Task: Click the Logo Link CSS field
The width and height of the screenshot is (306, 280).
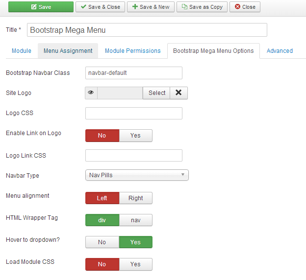Action: [x=134, y=155]
